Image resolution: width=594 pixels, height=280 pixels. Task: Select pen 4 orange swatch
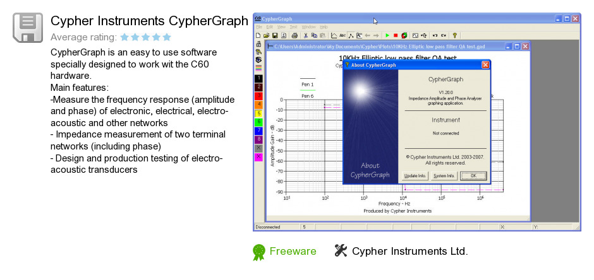pyautogui.click(x=258, y=105)
